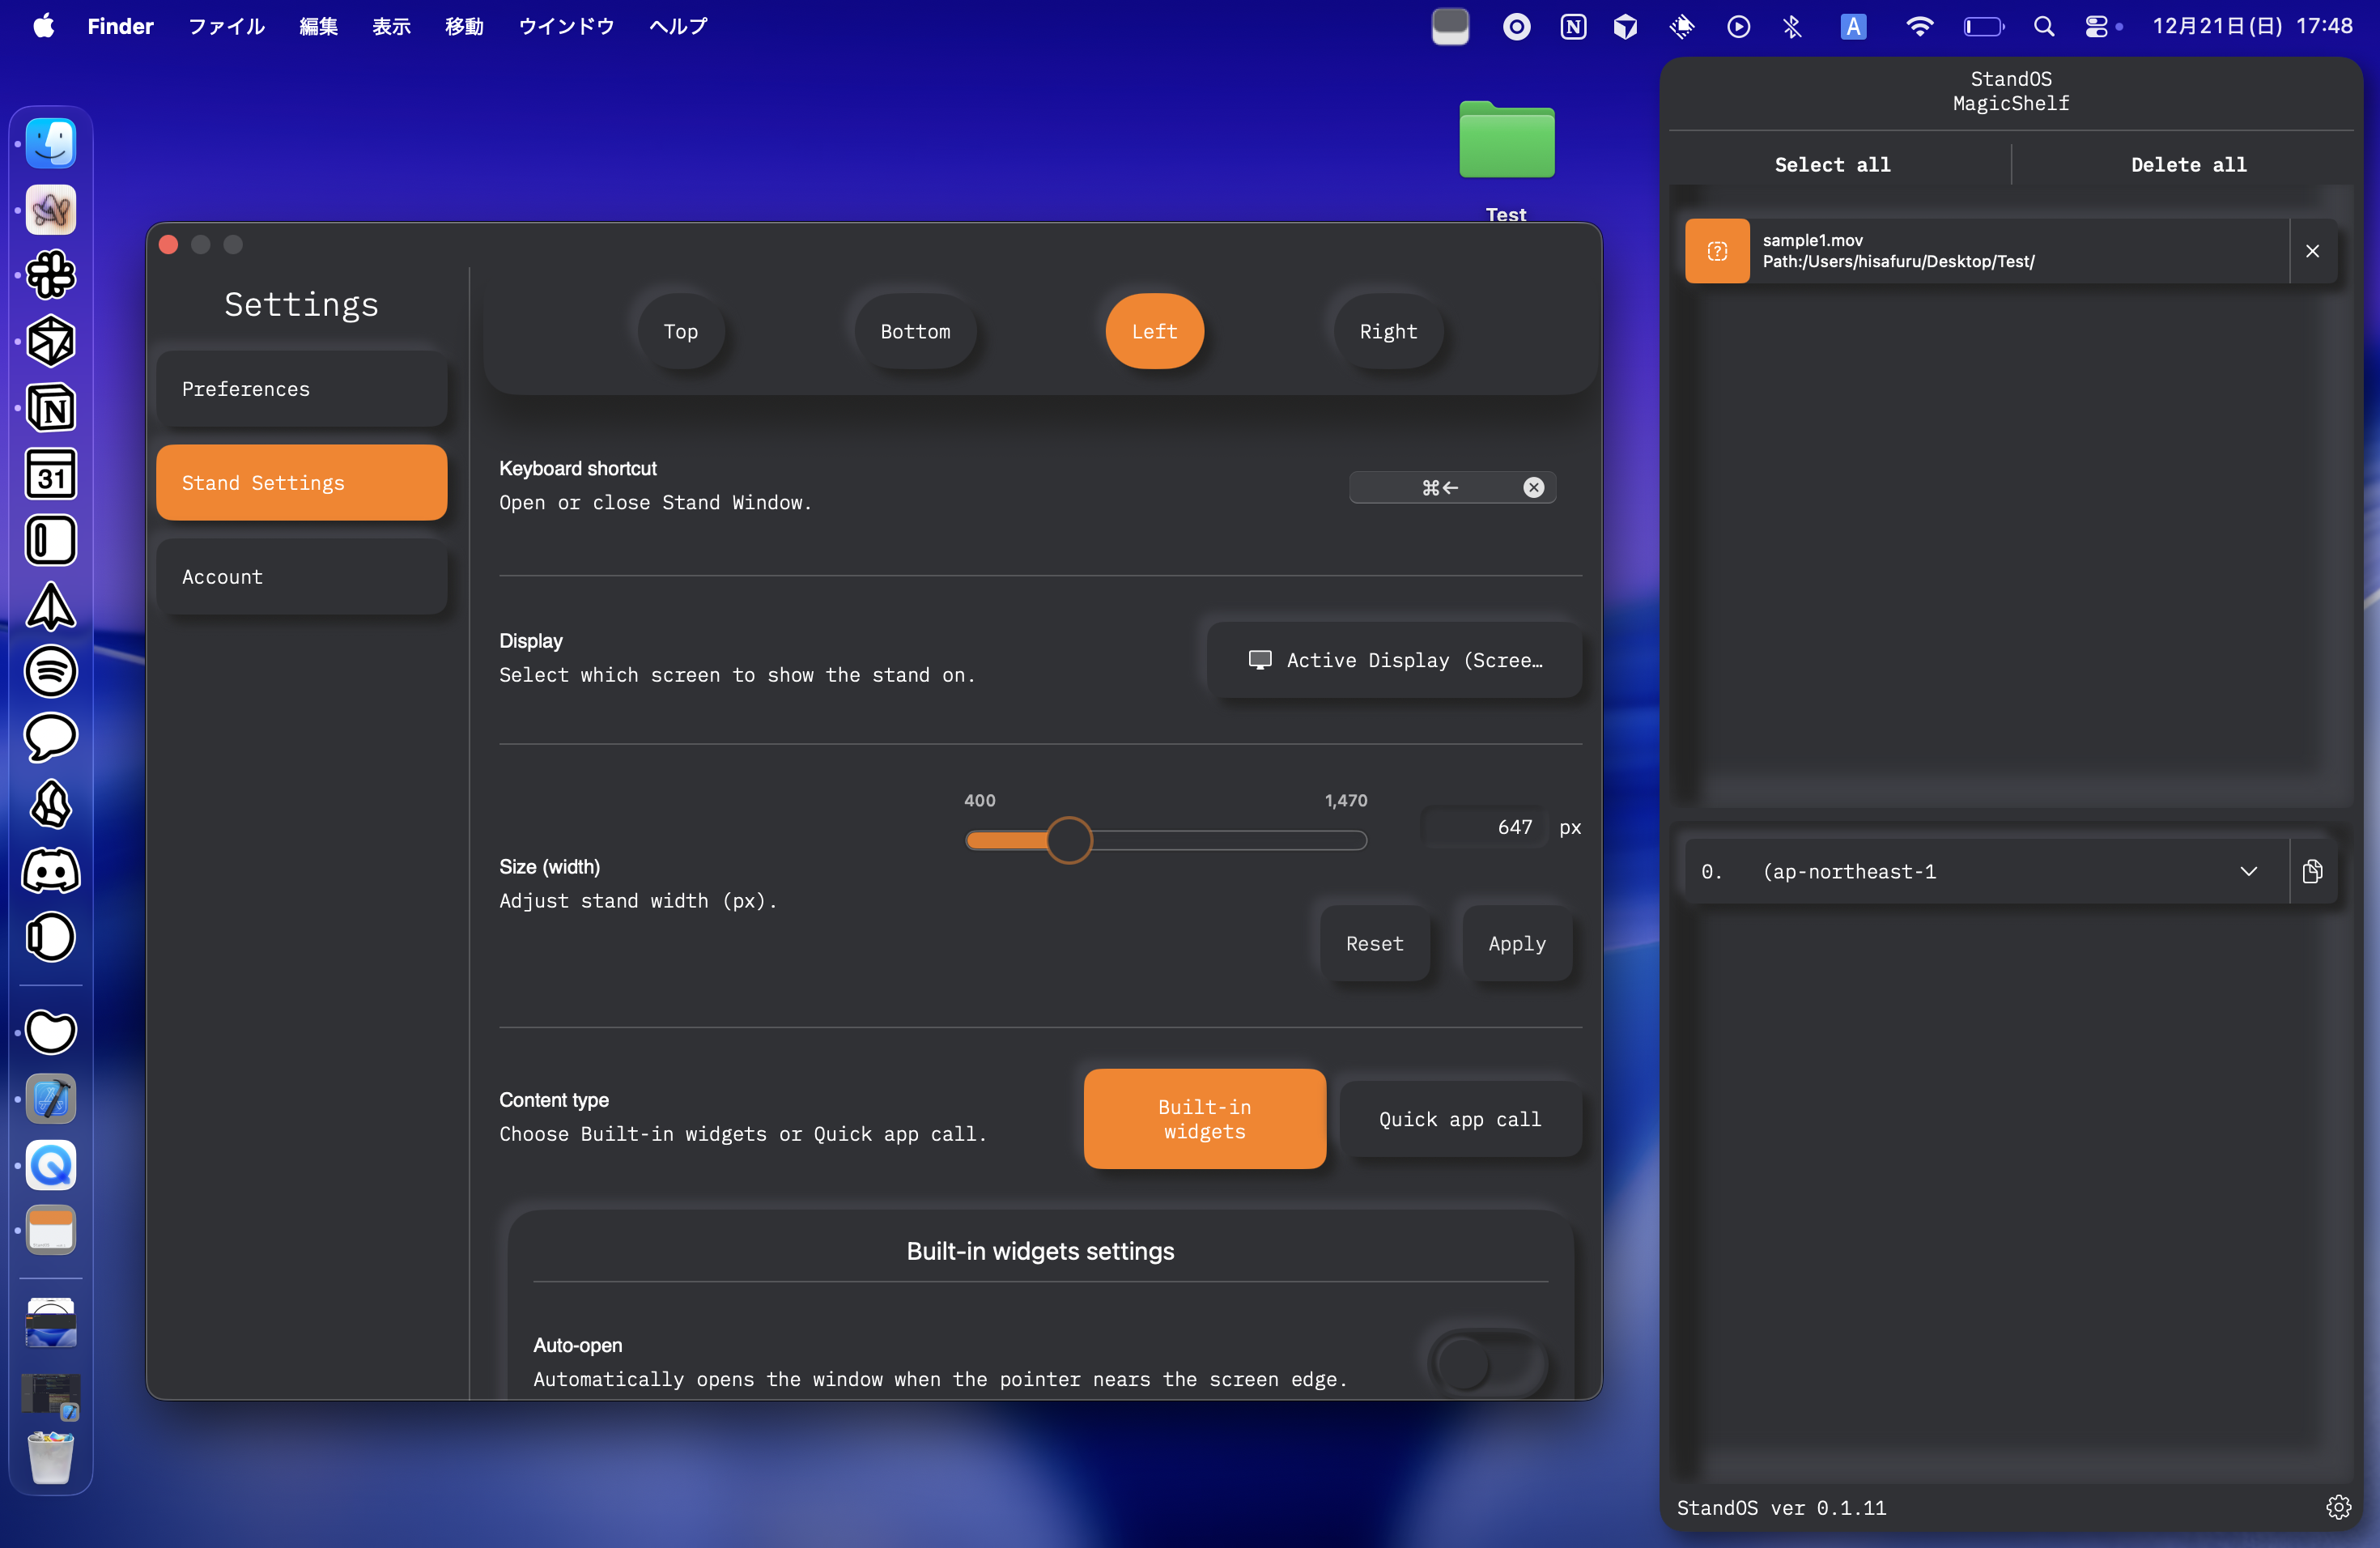Click the sample1.mov file icon

coord(1717,250)
